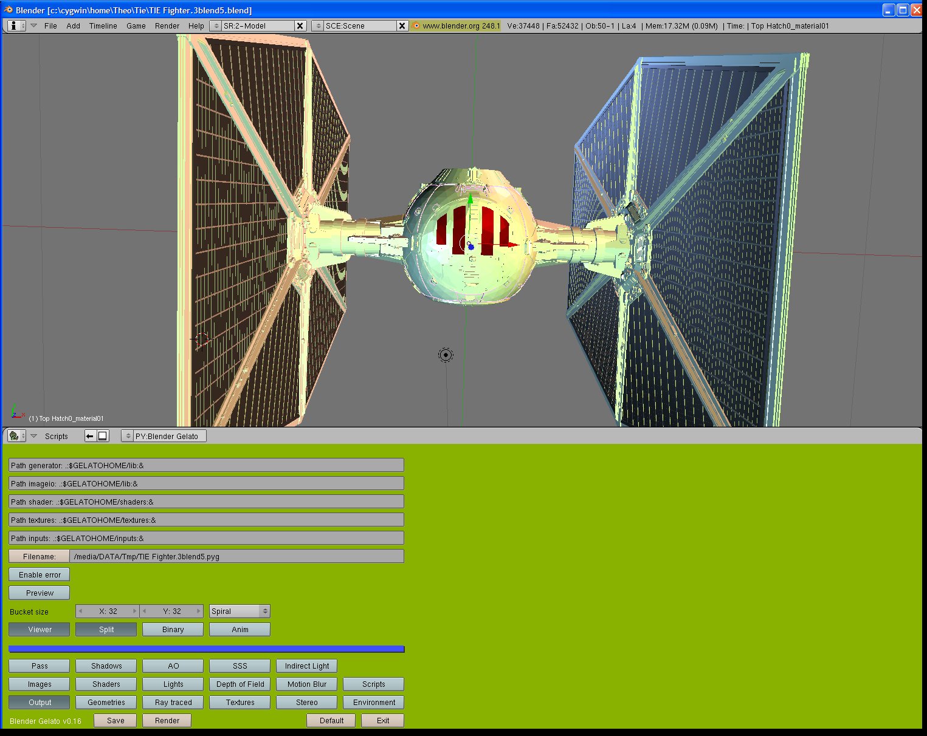Switch to the Images panel
Image resolution: width=927 pixels, height=736 pixels.
point(40,684)
